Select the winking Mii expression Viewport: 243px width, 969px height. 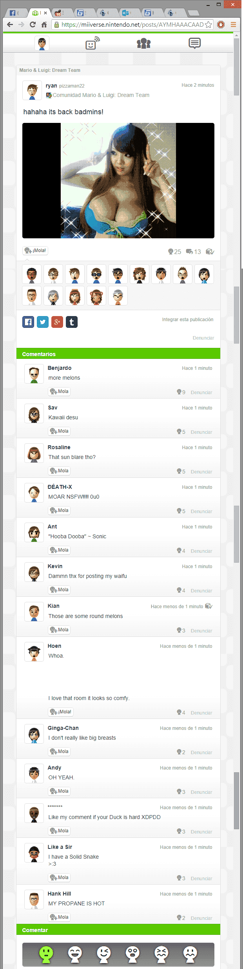104,954
